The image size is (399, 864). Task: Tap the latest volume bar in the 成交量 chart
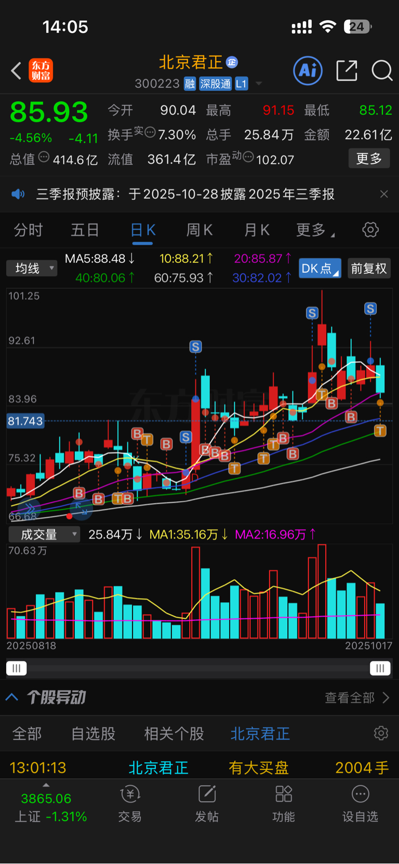coord(380,621)
